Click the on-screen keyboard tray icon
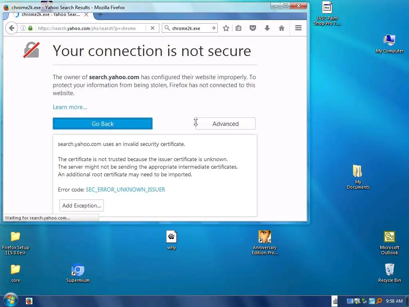409x307 pixels. click(335, 301)
